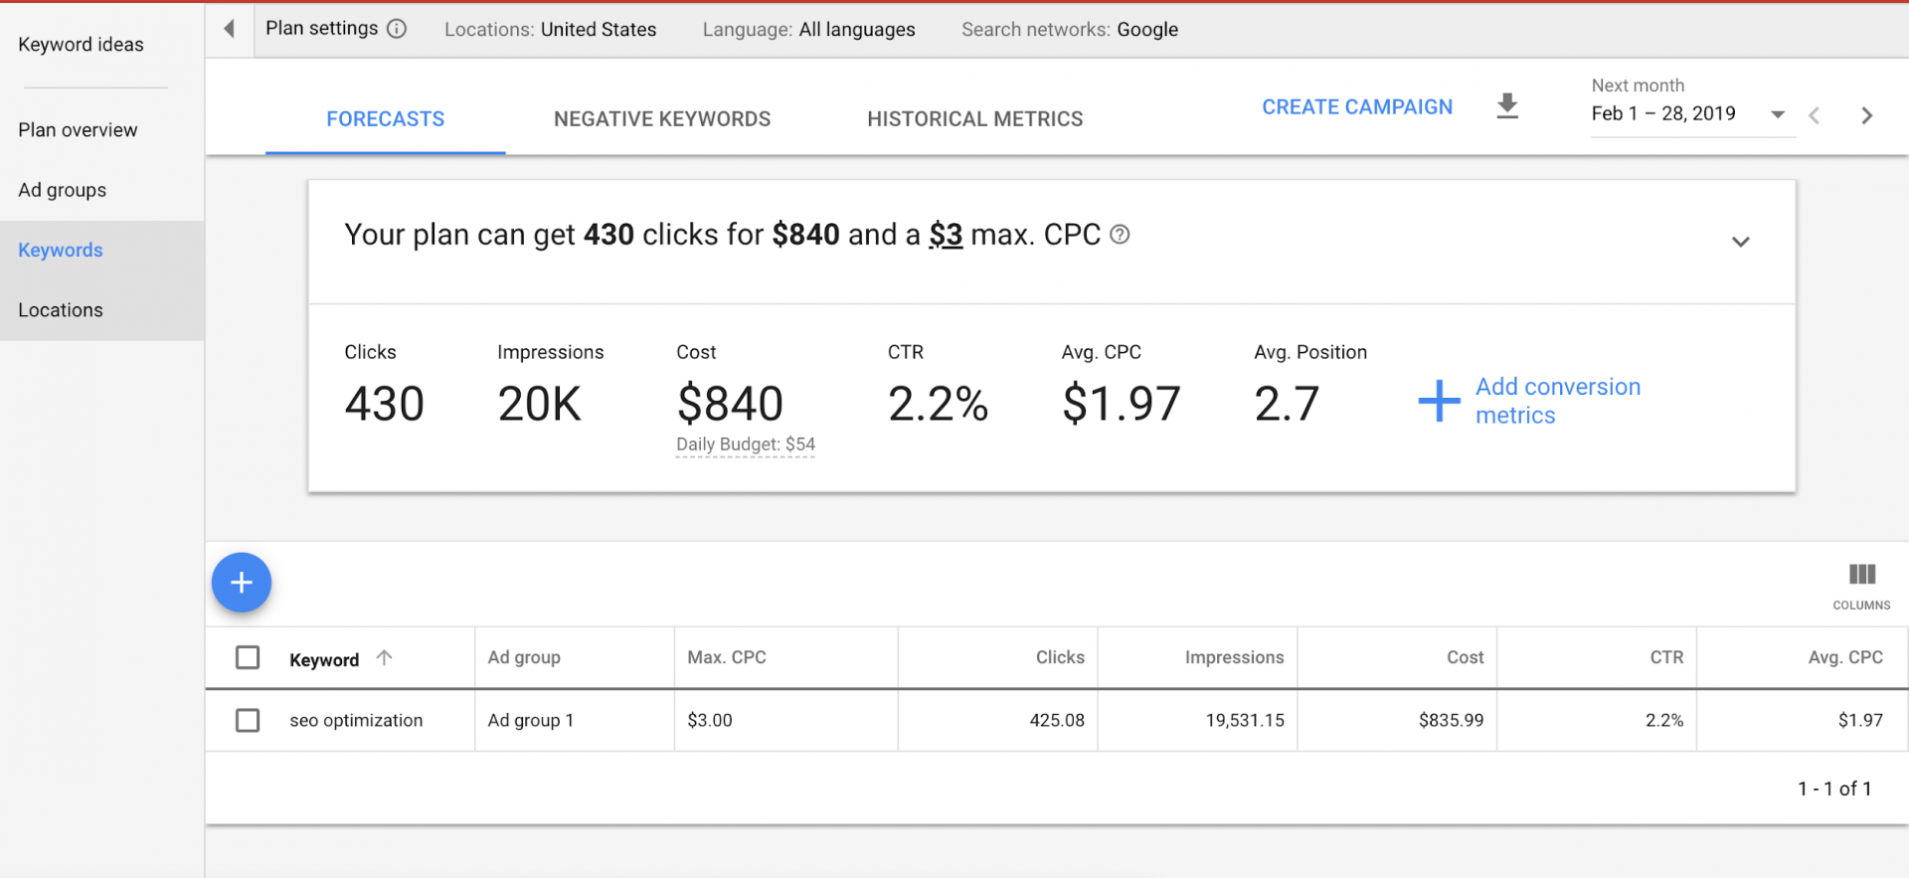Go to previous date range arrow
Image resolution: width=1909 pixels, height=878 pixels.
pos(1815,115)
